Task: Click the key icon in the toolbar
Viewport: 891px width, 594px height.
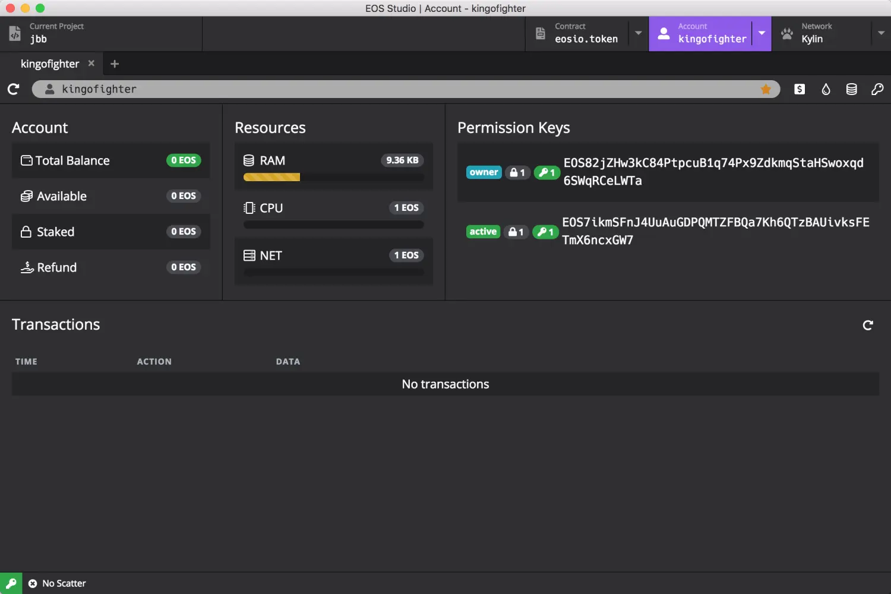Action: (x=877, y=89)
